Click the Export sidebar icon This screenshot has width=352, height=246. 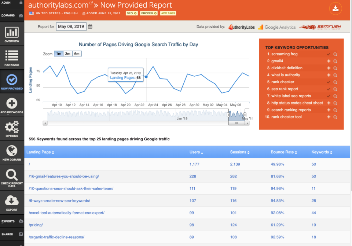click(x=11, y=202)
